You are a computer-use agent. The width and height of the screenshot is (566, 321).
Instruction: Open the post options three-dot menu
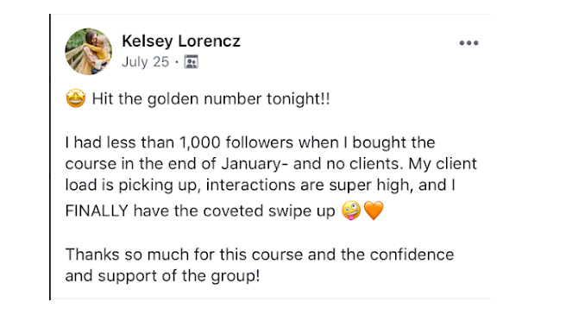pos(469,43)
